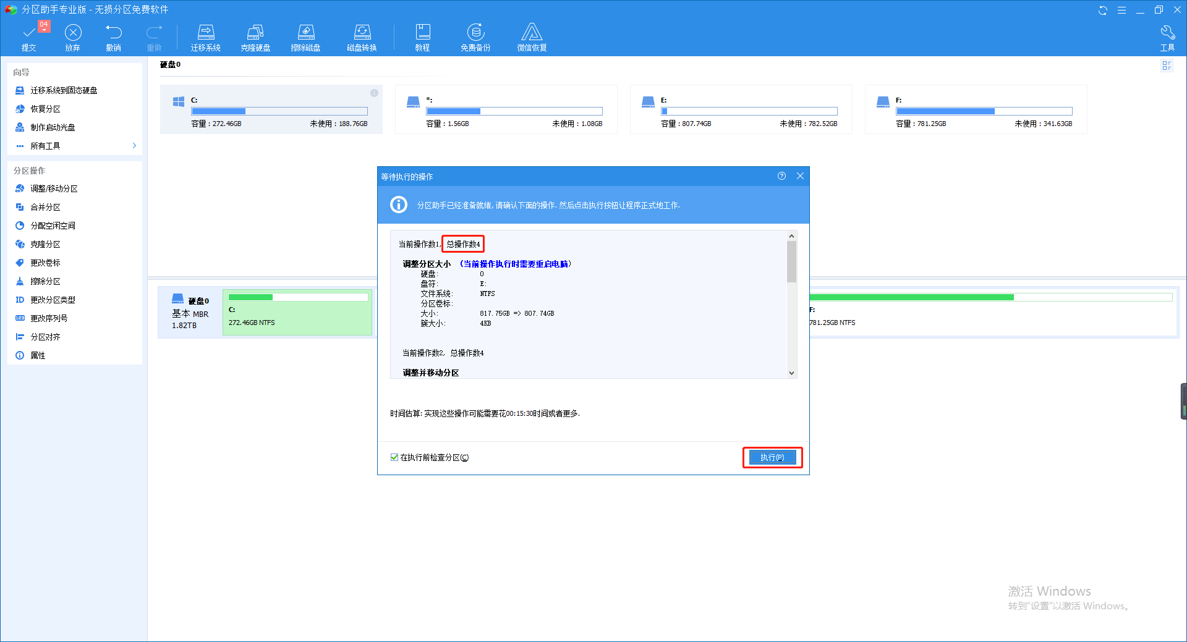Open help icon in 等待执行的操作 dialog
The image size is (1187, 642).
pos(781,176)
